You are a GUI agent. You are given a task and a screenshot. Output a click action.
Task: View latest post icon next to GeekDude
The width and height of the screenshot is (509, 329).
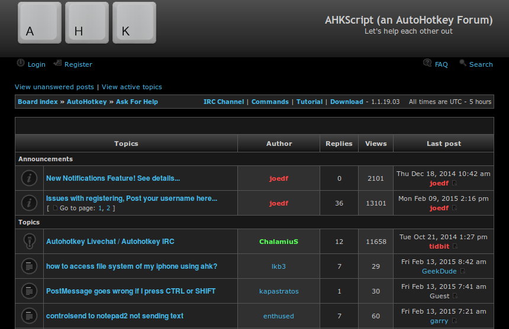click(x=463, y=272)
